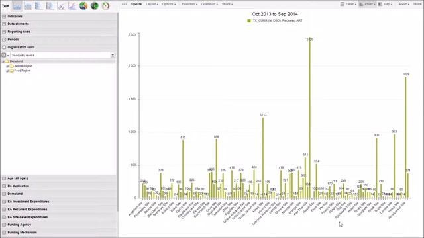Expand EA Site-Level Expenditures dimension
Image resolution: width=424 pixels, height=238 pixels.
[59, 217]
